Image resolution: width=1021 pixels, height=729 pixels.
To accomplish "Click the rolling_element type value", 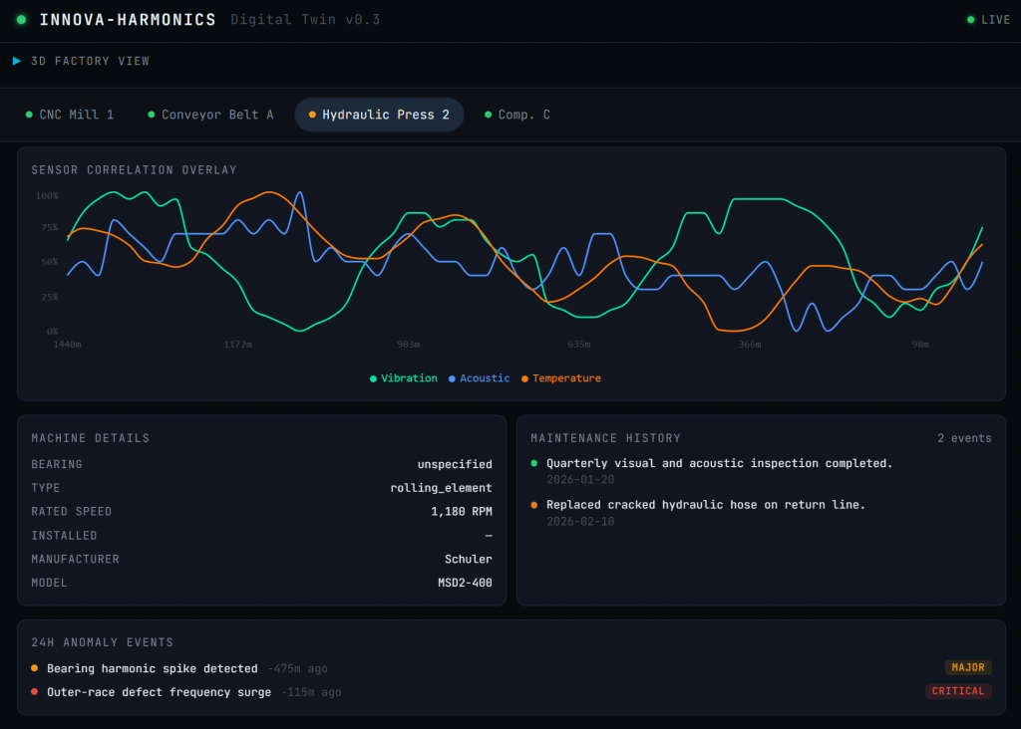I will 441,488.
